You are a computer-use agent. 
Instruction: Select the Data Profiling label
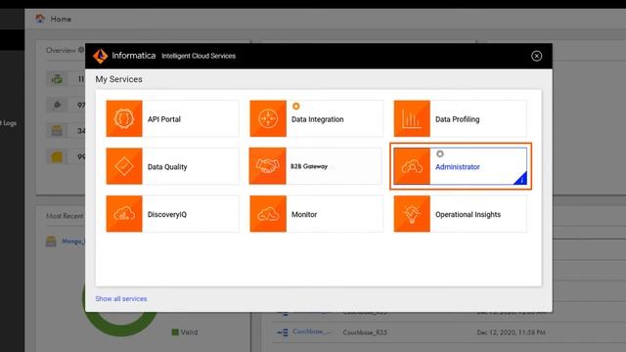pos(458,119)
